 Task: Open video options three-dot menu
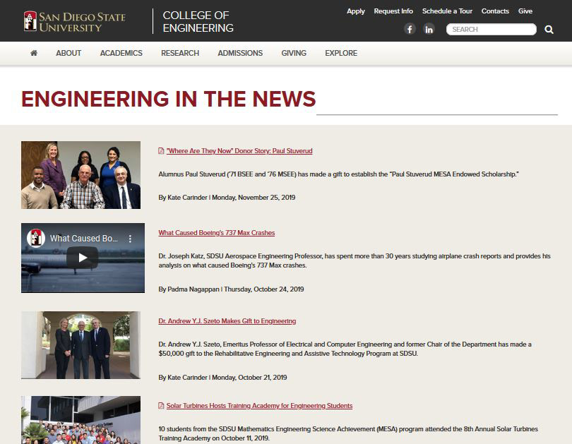[130, 239]
